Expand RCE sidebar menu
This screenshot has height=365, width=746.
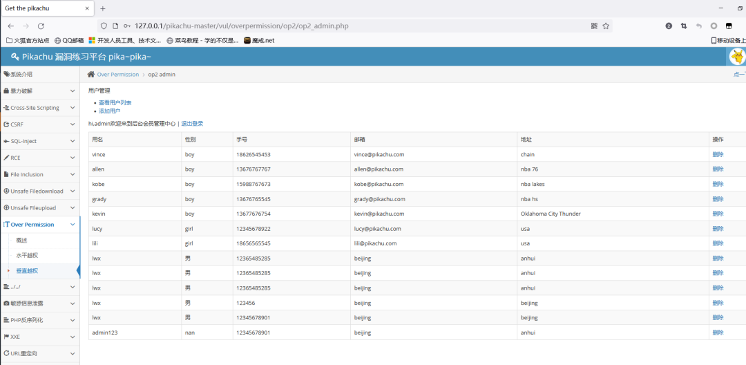coord(40,158)
